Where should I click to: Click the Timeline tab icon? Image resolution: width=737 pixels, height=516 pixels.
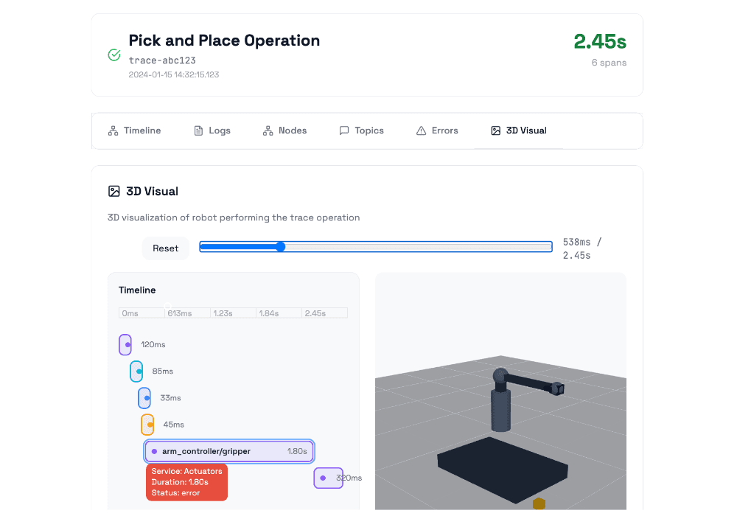[113, 130]
